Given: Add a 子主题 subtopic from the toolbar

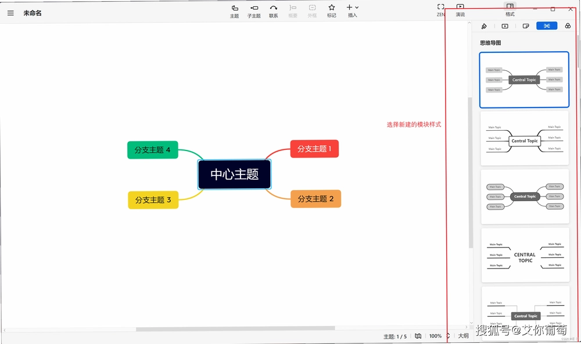Looking at the screenshot, I should click(254, 11).
